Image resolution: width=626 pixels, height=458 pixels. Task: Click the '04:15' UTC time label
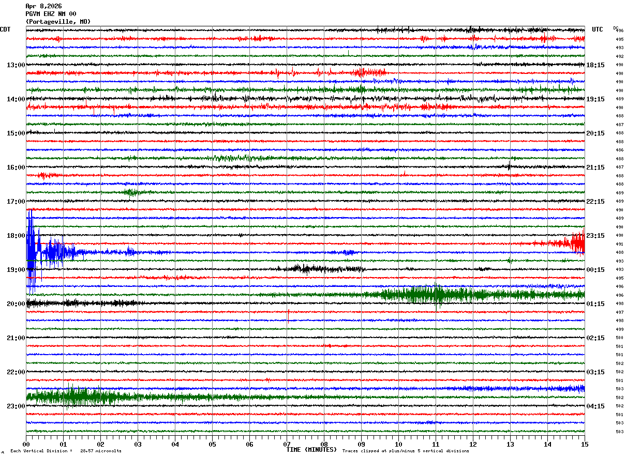pyautogui.click(x=595, y=406)
